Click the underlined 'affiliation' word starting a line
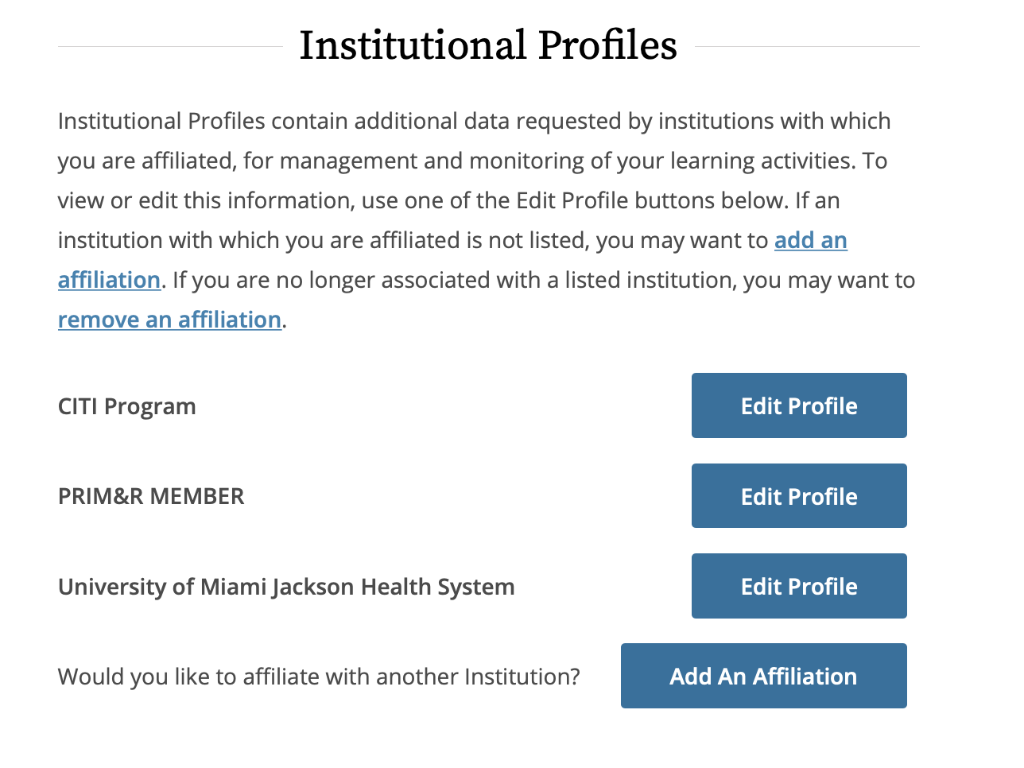The image size is (1024, 768). coord(109,280)
